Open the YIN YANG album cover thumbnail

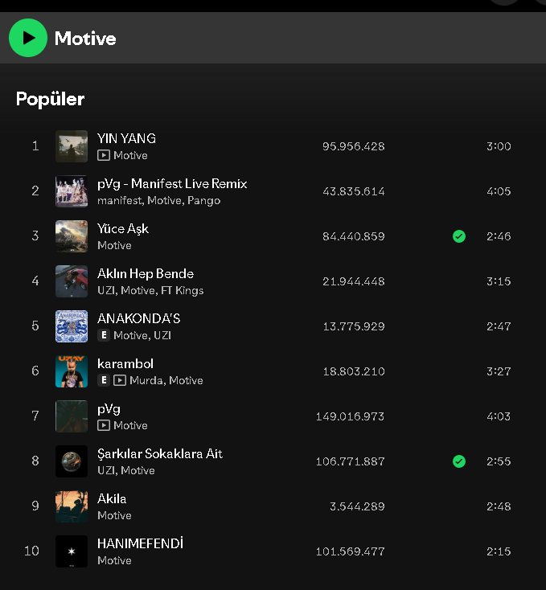pos(72,146)
